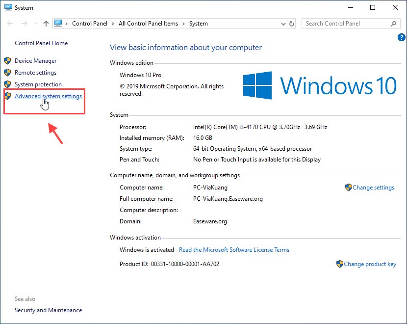The width and height of the screenshot is (407, 324).
Task: Minimize the System window
Action: tap(351, 7)
